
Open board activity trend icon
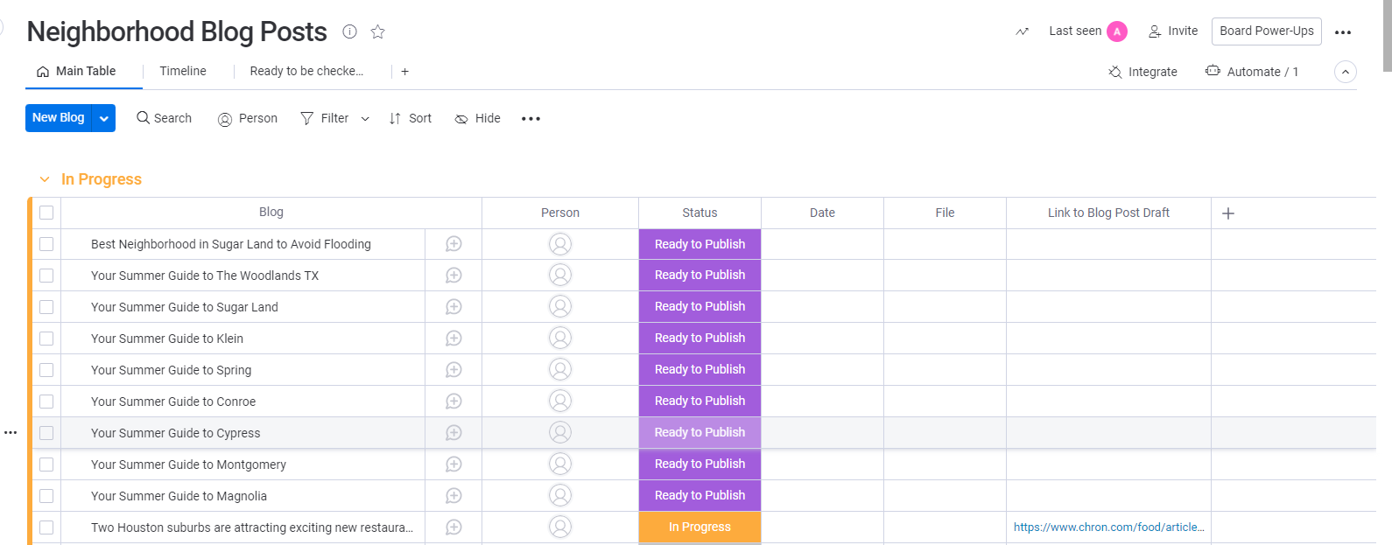1022,31
